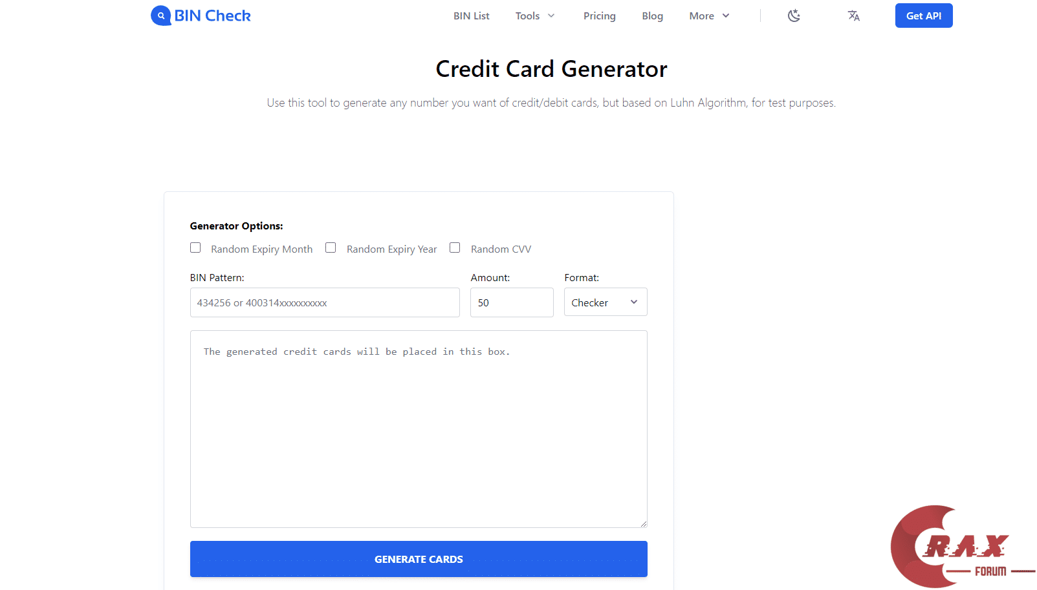Focus the BIN Pattern input field
This screenshot has height=590, width=1037.
325,302
